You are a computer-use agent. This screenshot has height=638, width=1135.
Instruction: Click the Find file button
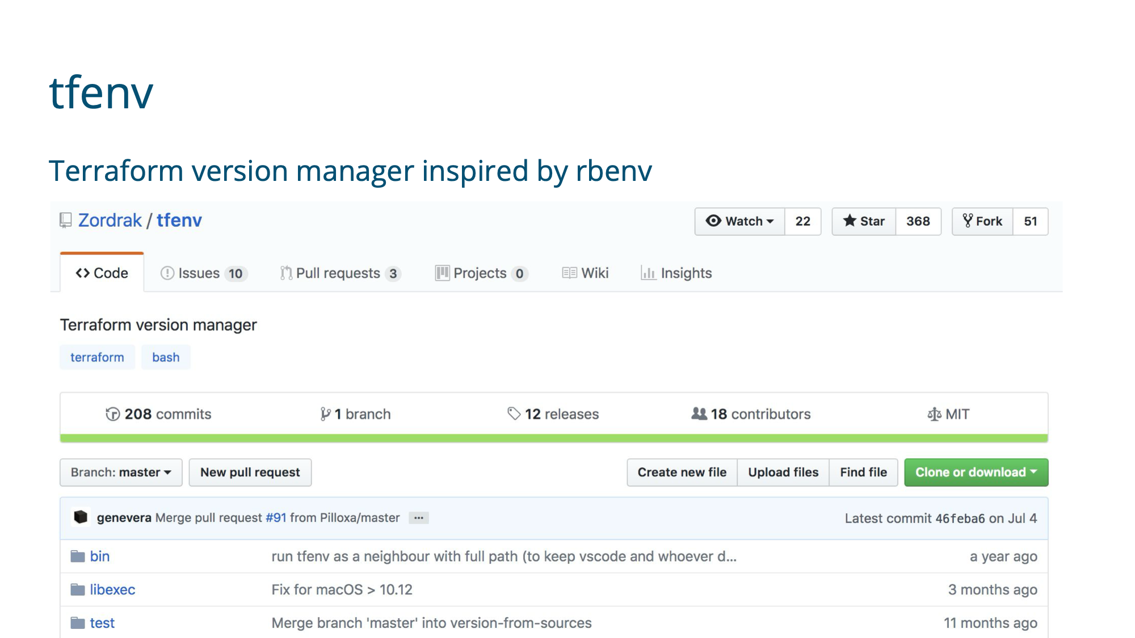[864, 472]
